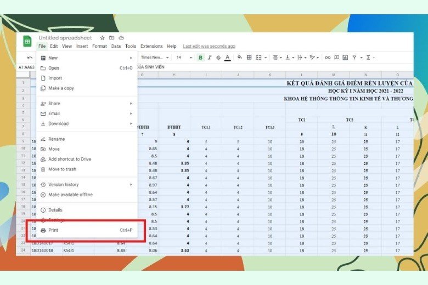Star the Untitled spreadsheet
Viewport: 428px width, 285px height.
[103, 38]
